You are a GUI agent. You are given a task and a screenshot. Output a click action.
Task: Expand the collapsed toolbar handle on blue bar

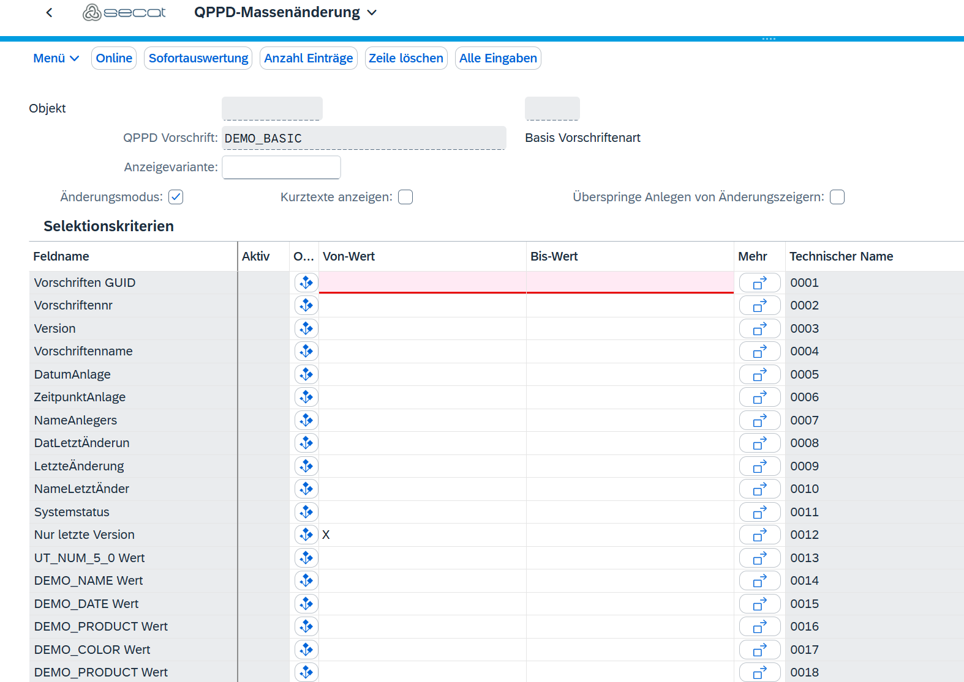pyautogui.click(x=769, y=39)
